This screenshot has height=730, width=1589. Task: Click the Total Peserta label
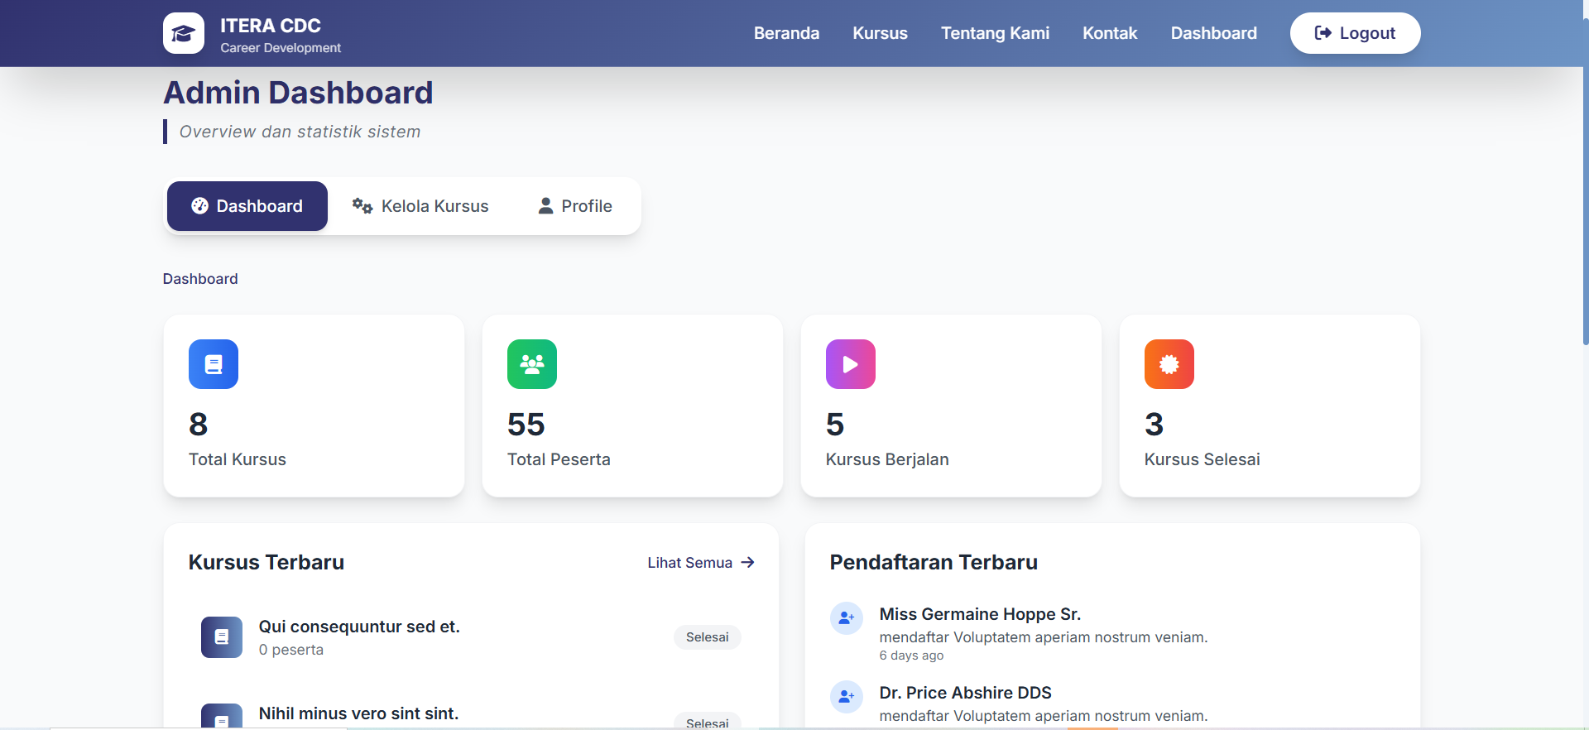[x=559, y=459]
